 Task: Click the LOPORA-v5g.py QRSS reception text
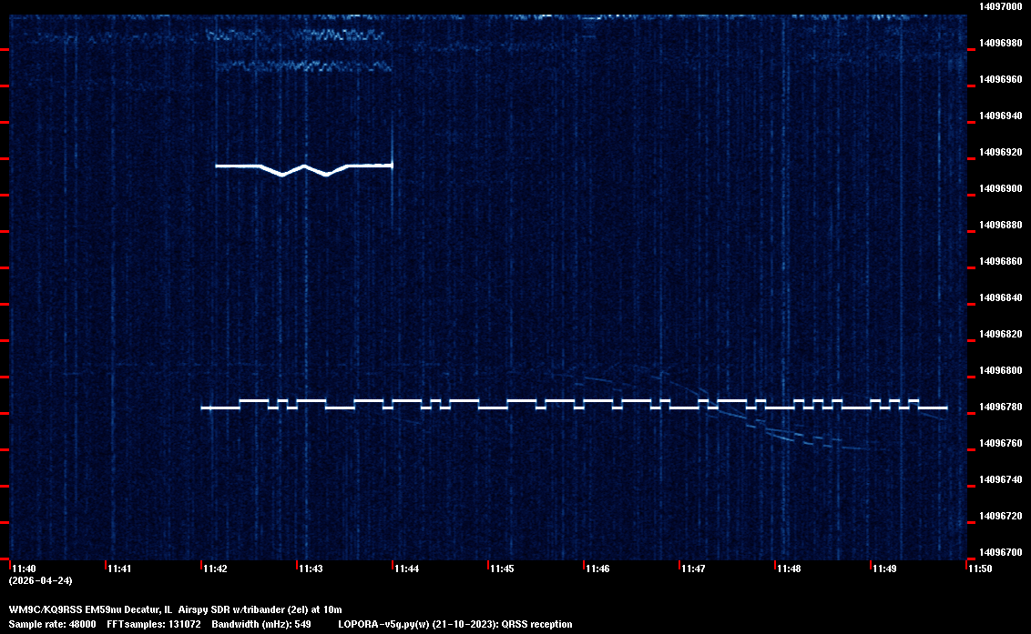454,624
